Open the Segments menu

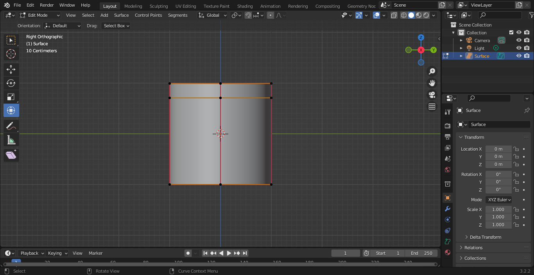[177, 15]
